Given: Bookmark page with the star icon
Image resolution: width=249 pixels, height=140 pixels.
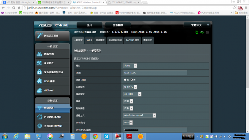Looking at the screenshot, I should (234, 8).
